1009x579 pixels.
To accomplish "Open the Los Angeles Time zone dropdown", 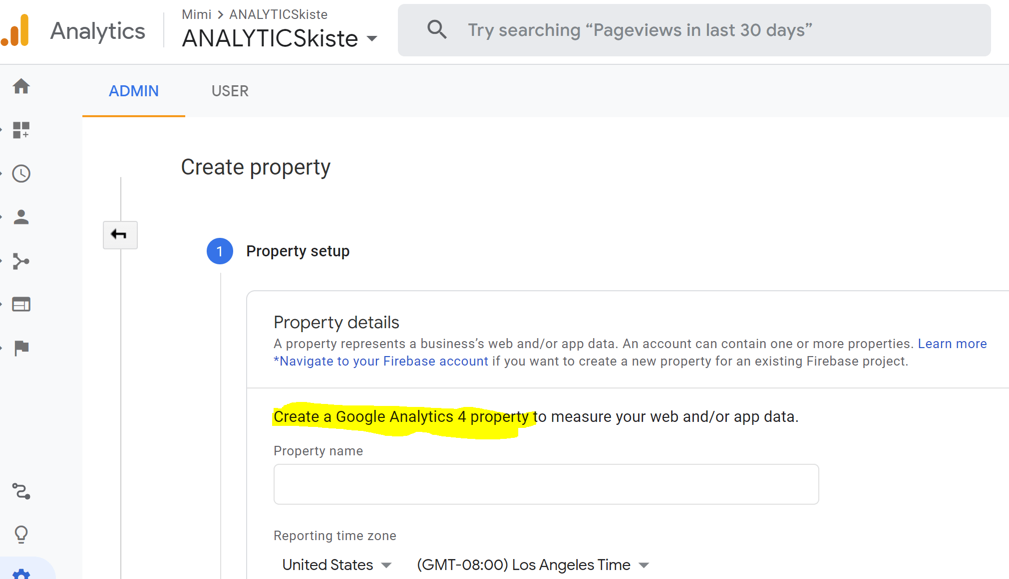I will point(532,565).
